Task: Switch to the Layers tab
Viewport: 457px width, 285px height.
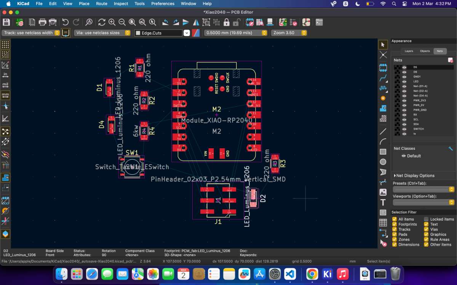Action: tap(409, 51)
